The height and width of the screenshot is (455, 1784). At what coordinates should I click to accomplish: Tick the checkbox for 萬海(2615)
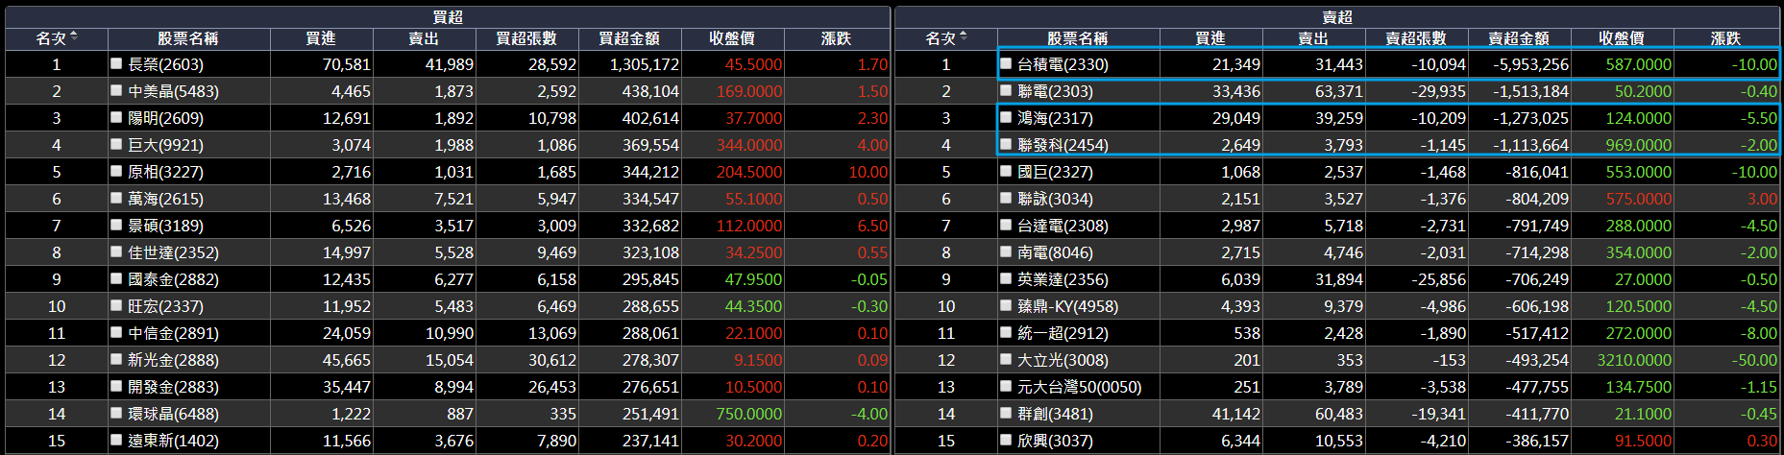[116, 198]
